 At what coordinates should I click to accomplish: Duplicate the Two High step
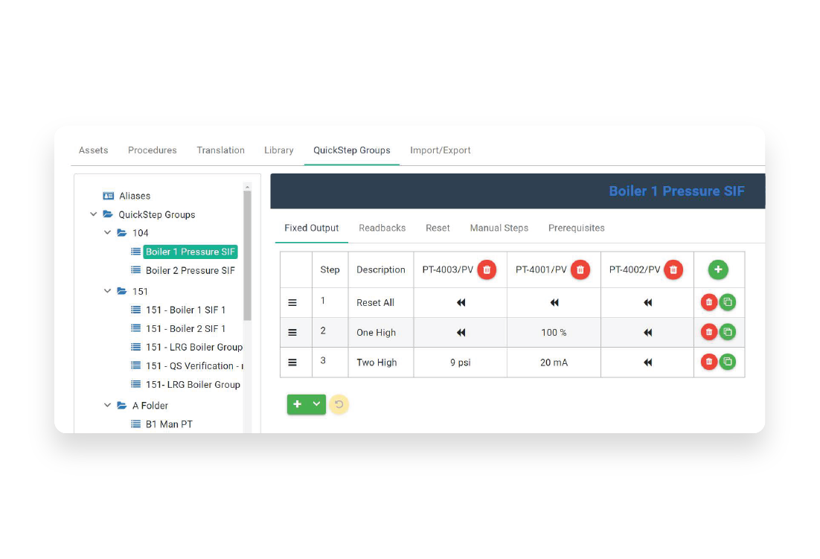(727, 362)
